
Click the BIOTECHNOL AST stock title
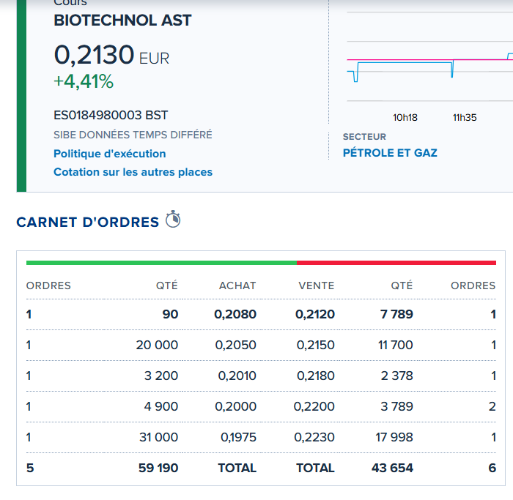point(122,20)
